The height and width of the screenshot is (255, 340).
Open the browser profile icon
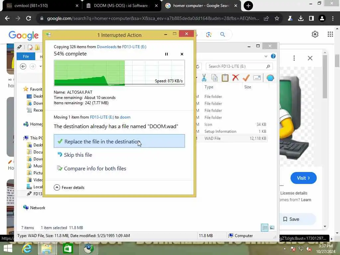coord(322,19)
